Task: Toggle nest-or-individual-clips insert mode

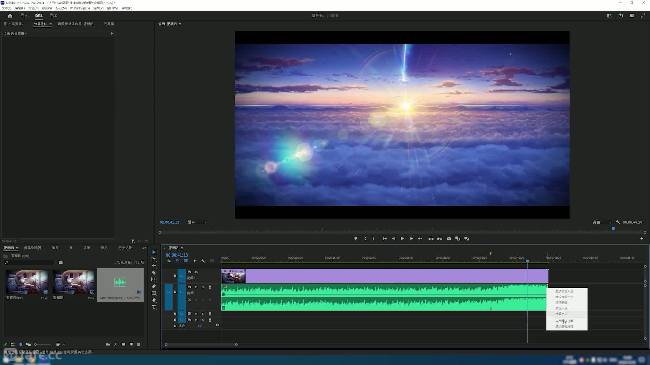Action: point(169,261)
